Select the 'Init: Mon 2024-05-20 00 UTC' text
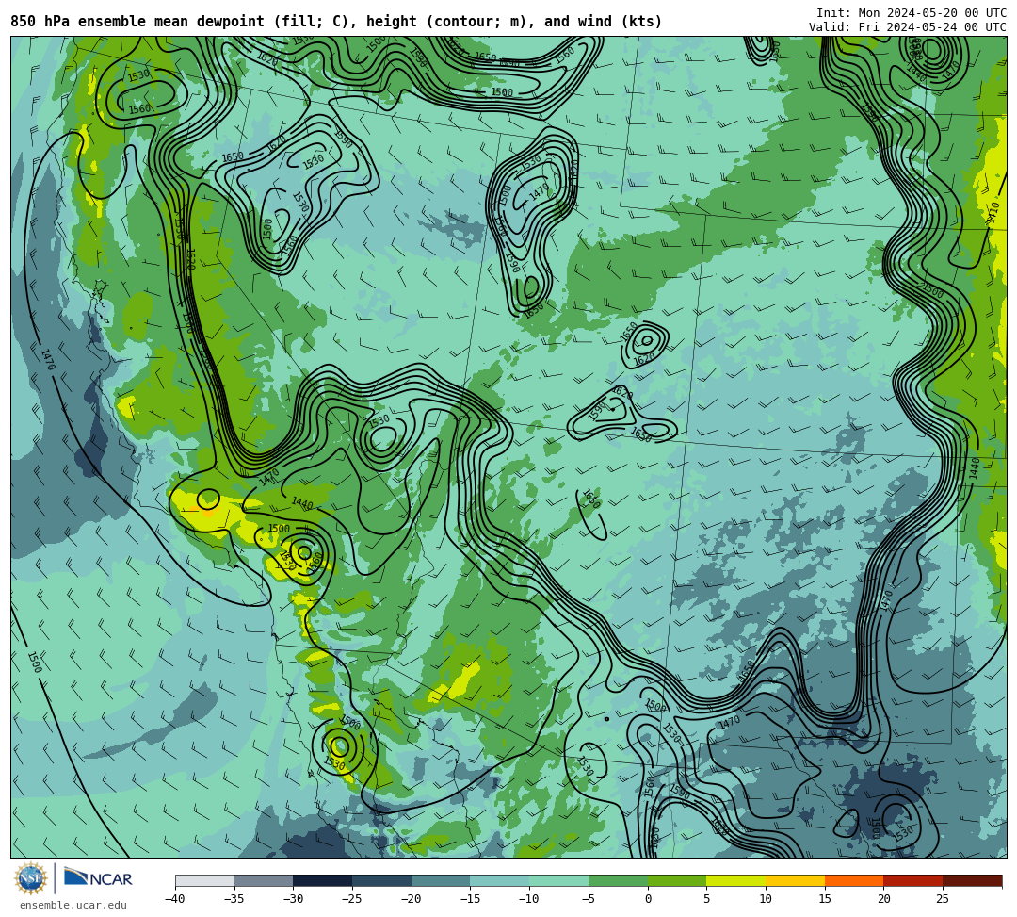This screenshot has height=917, width=1017. point(912,13)
